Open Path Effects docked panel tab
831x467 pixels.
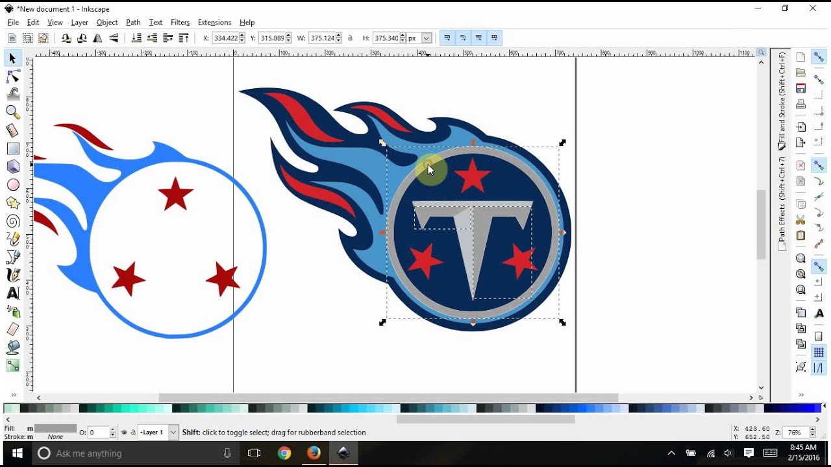click(x=782, y=204)
